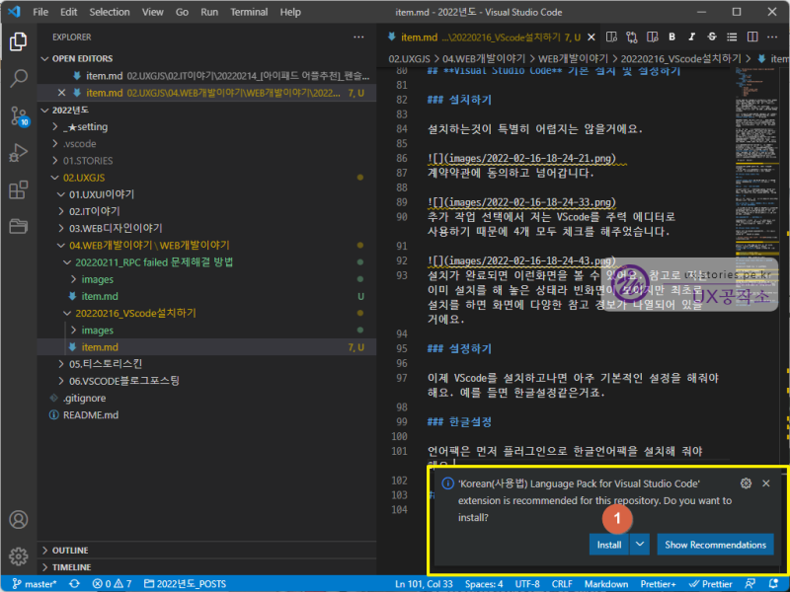Click the list formatting icon in editor toolbar
Image resolution: width=790 pixels, height=592 pixels.
[x=732, y=37]
